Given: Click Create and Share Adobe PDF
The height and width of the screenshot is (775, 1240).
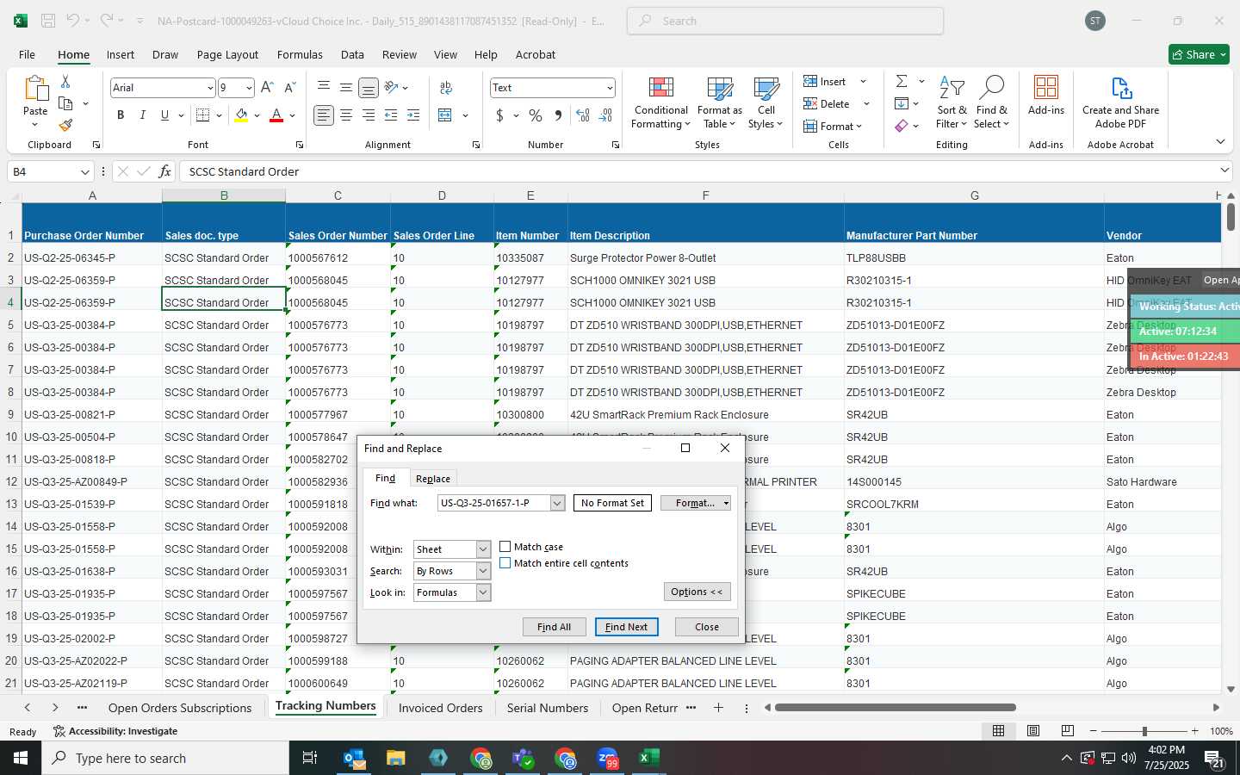Looking at the screenshot, I should tap(1120, 103).
